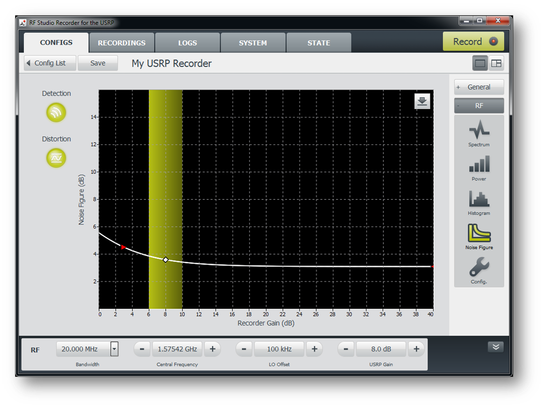
Task: Open the SYSTEM tab
Action: [x=253, y=43]
